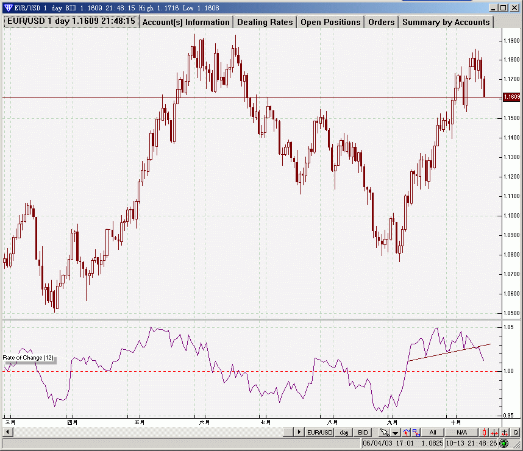Viewport: 523px width, 451px height.
Task: Click the 1.0825 status bar price value
Action: pyautogui.click(x=432, y=443)
